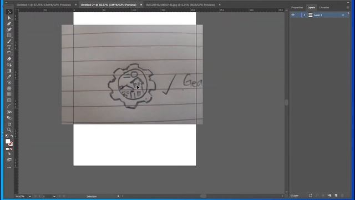This screenshot has height=200, width=355.
Task: Click the Stroke box with red slash
Action: point(11,144)
